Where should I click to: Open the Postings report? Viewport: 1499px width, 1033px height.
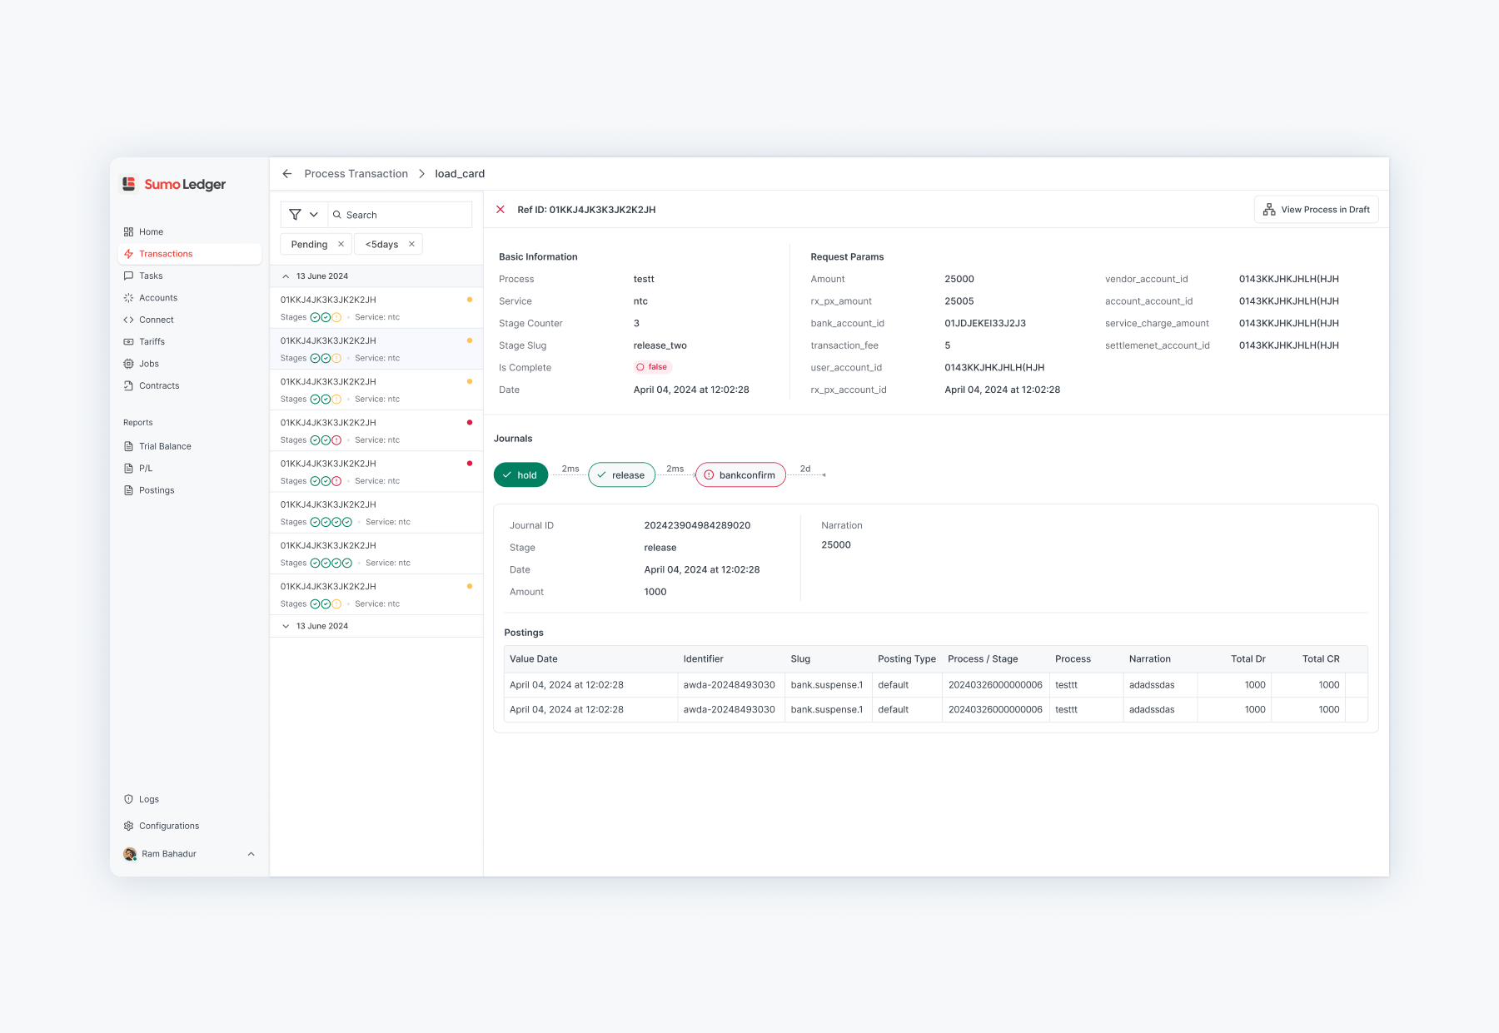tap(190, 491)
